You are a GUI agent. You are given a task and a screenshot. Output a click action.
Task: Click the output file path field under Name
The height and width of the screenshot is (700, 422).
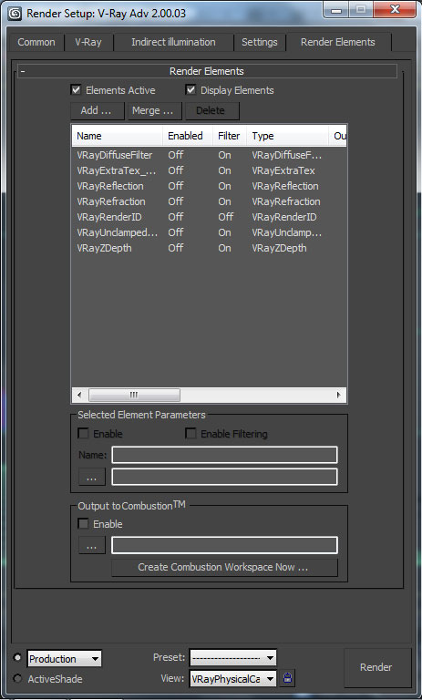click(224, 477)
